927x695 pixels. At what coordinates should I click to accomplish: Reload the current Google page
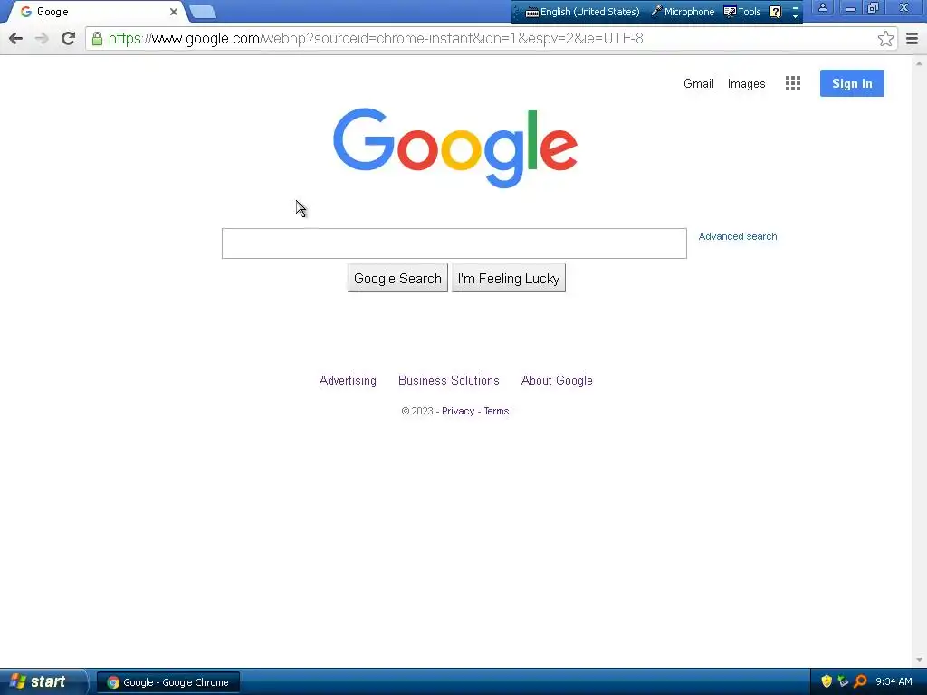[69, 38]
